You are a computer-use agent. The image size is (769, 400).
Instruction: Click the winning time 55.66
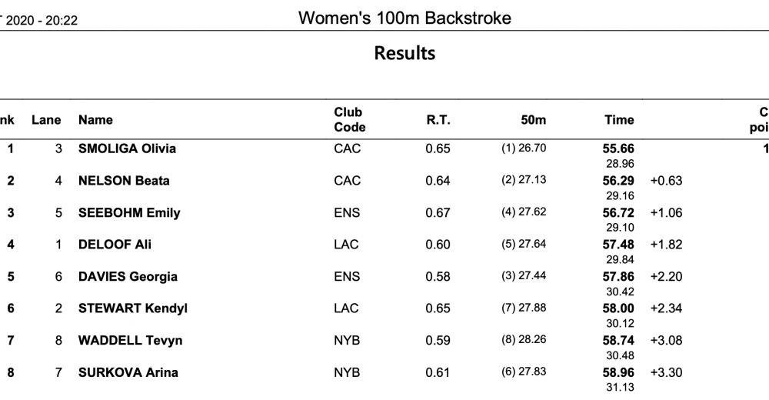click(x=618, y=148)
